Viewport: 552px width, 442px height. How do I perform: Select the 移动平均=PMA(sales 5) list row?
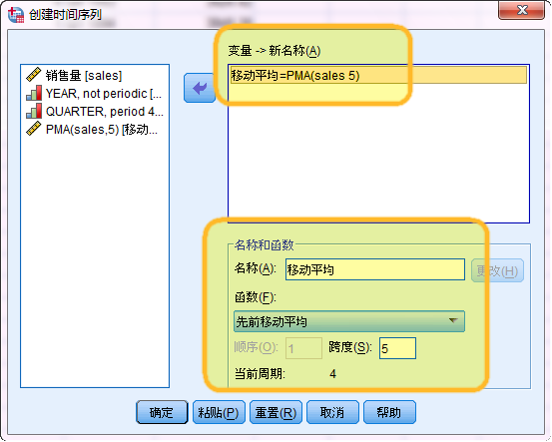click(x=378, y=75)
